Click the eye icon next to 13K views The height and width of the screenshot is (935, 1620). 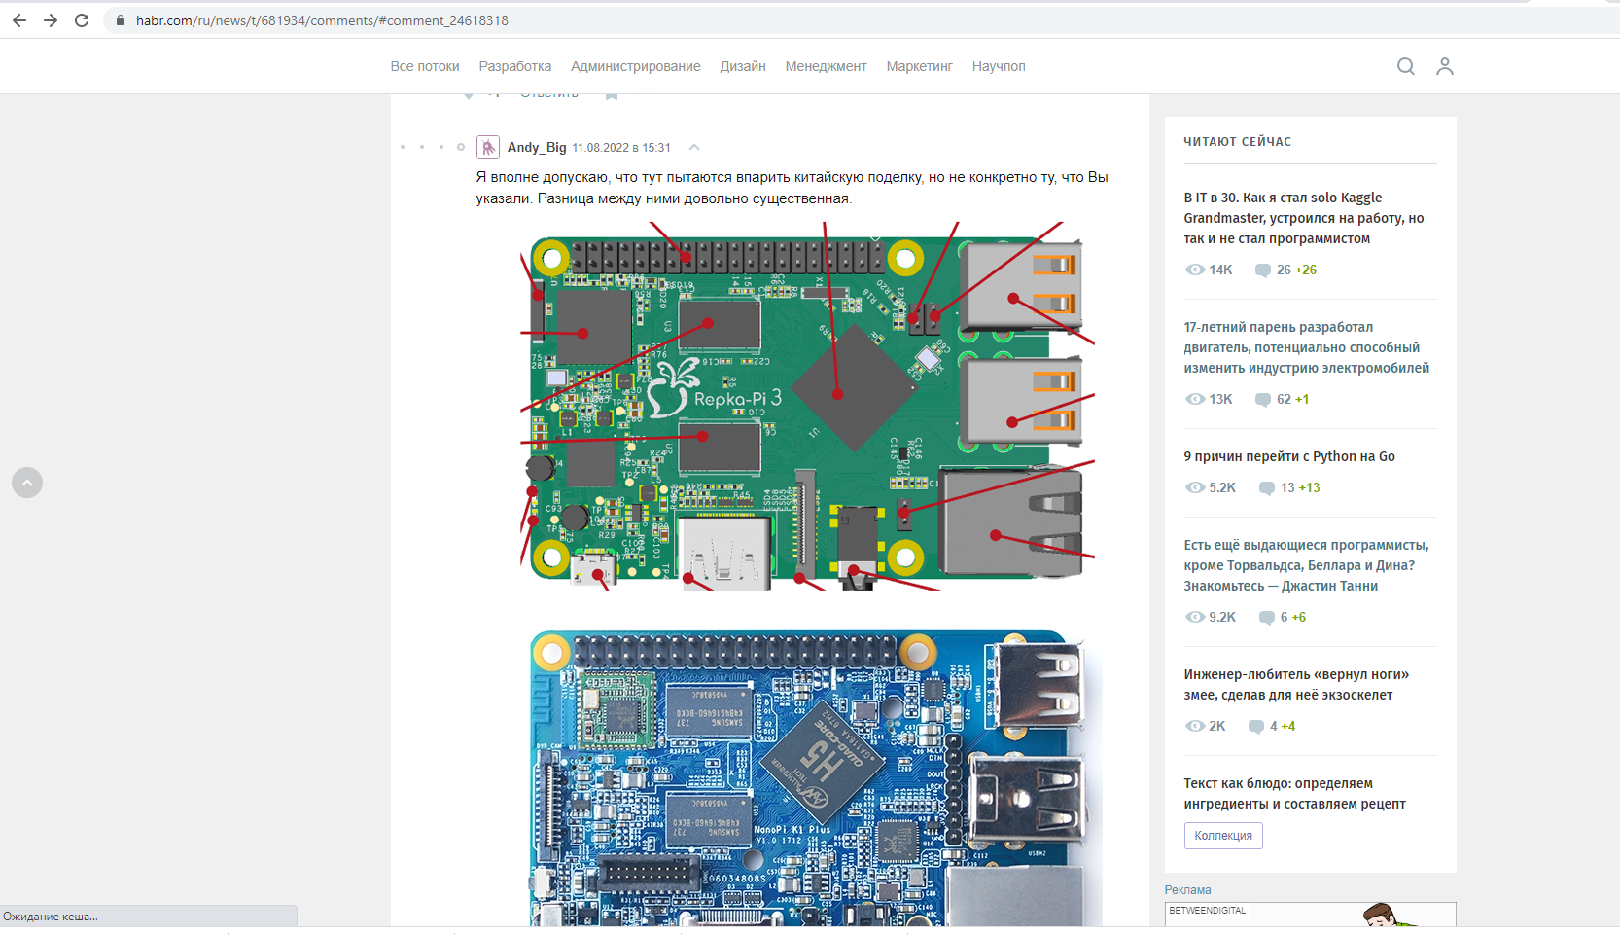point(1195,399)
